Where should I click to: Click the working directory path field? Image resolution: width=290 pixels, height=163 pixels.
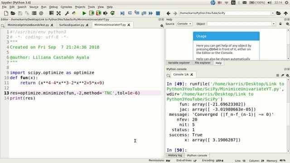[x=225, y=13]
